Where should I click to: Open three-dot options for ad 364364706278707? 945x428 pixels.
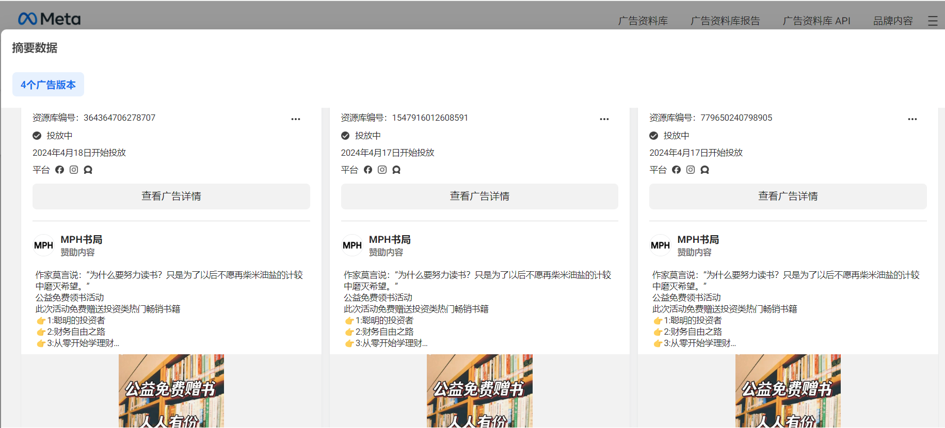(296, 119)
